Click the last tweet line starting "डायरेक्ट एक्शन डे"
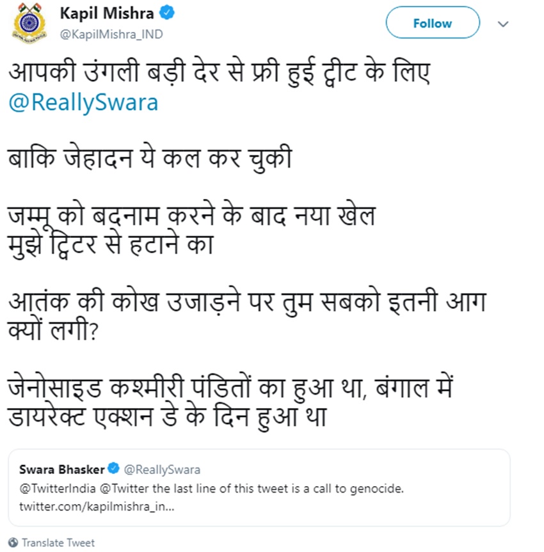This screenshot has height=552, width=544. click(x=168, y=417)
